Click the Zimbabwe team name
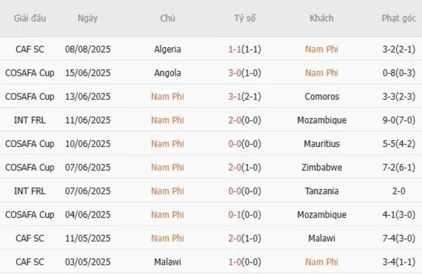This screenshot has height=274, width=422. (x=322, y=167)
